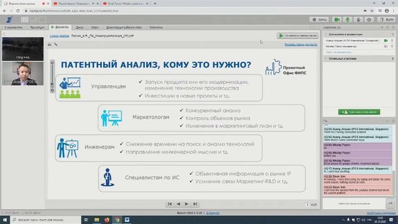Open Task View on the taskbar
Image resolution: width=398 pixels, height=224 pixels.
click(86, 220)
